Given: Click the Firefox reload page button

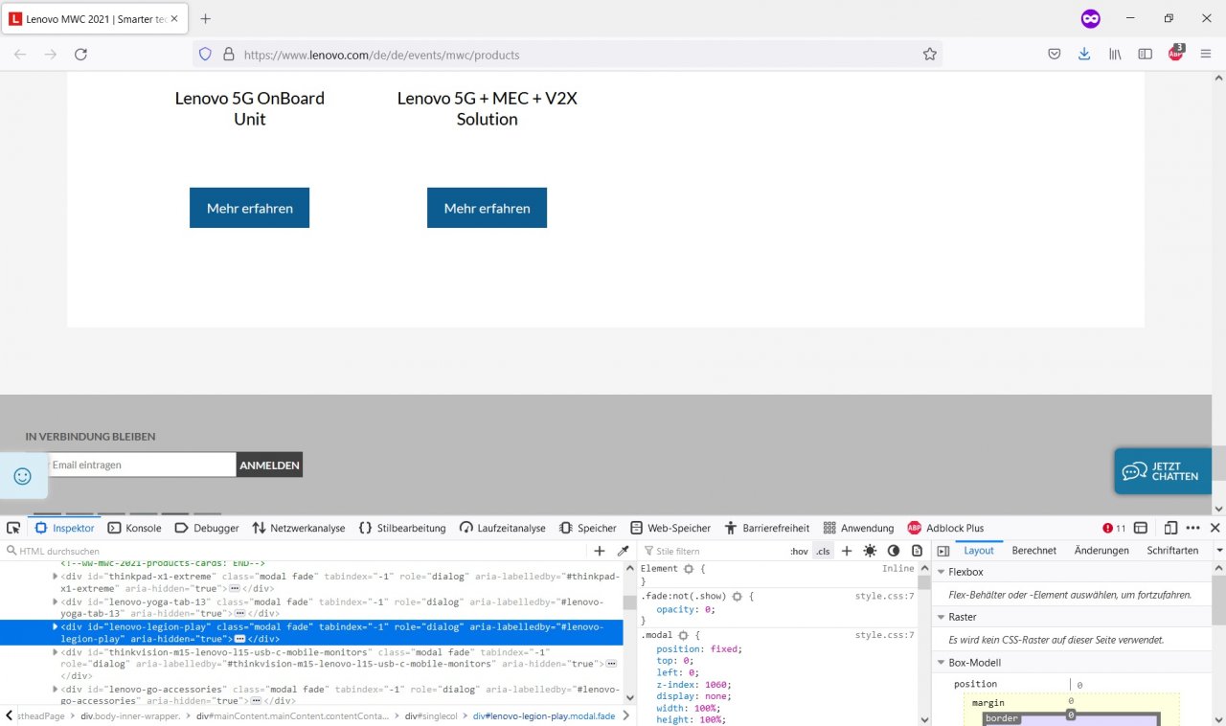Looking at the screenshot, I should pos(80,55).
